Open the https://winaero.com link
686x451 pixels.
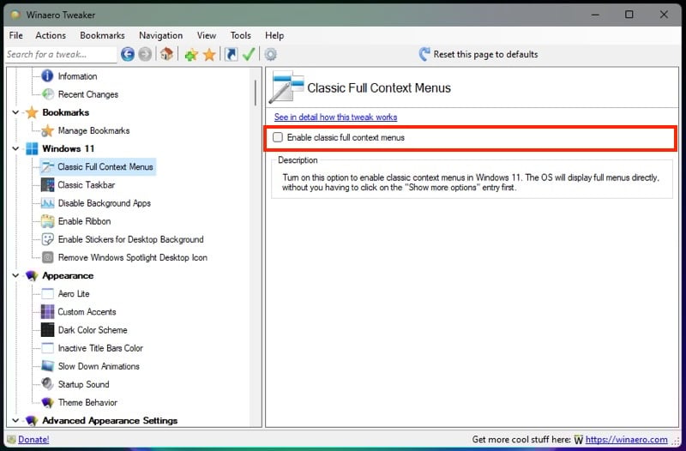point(627,439)
